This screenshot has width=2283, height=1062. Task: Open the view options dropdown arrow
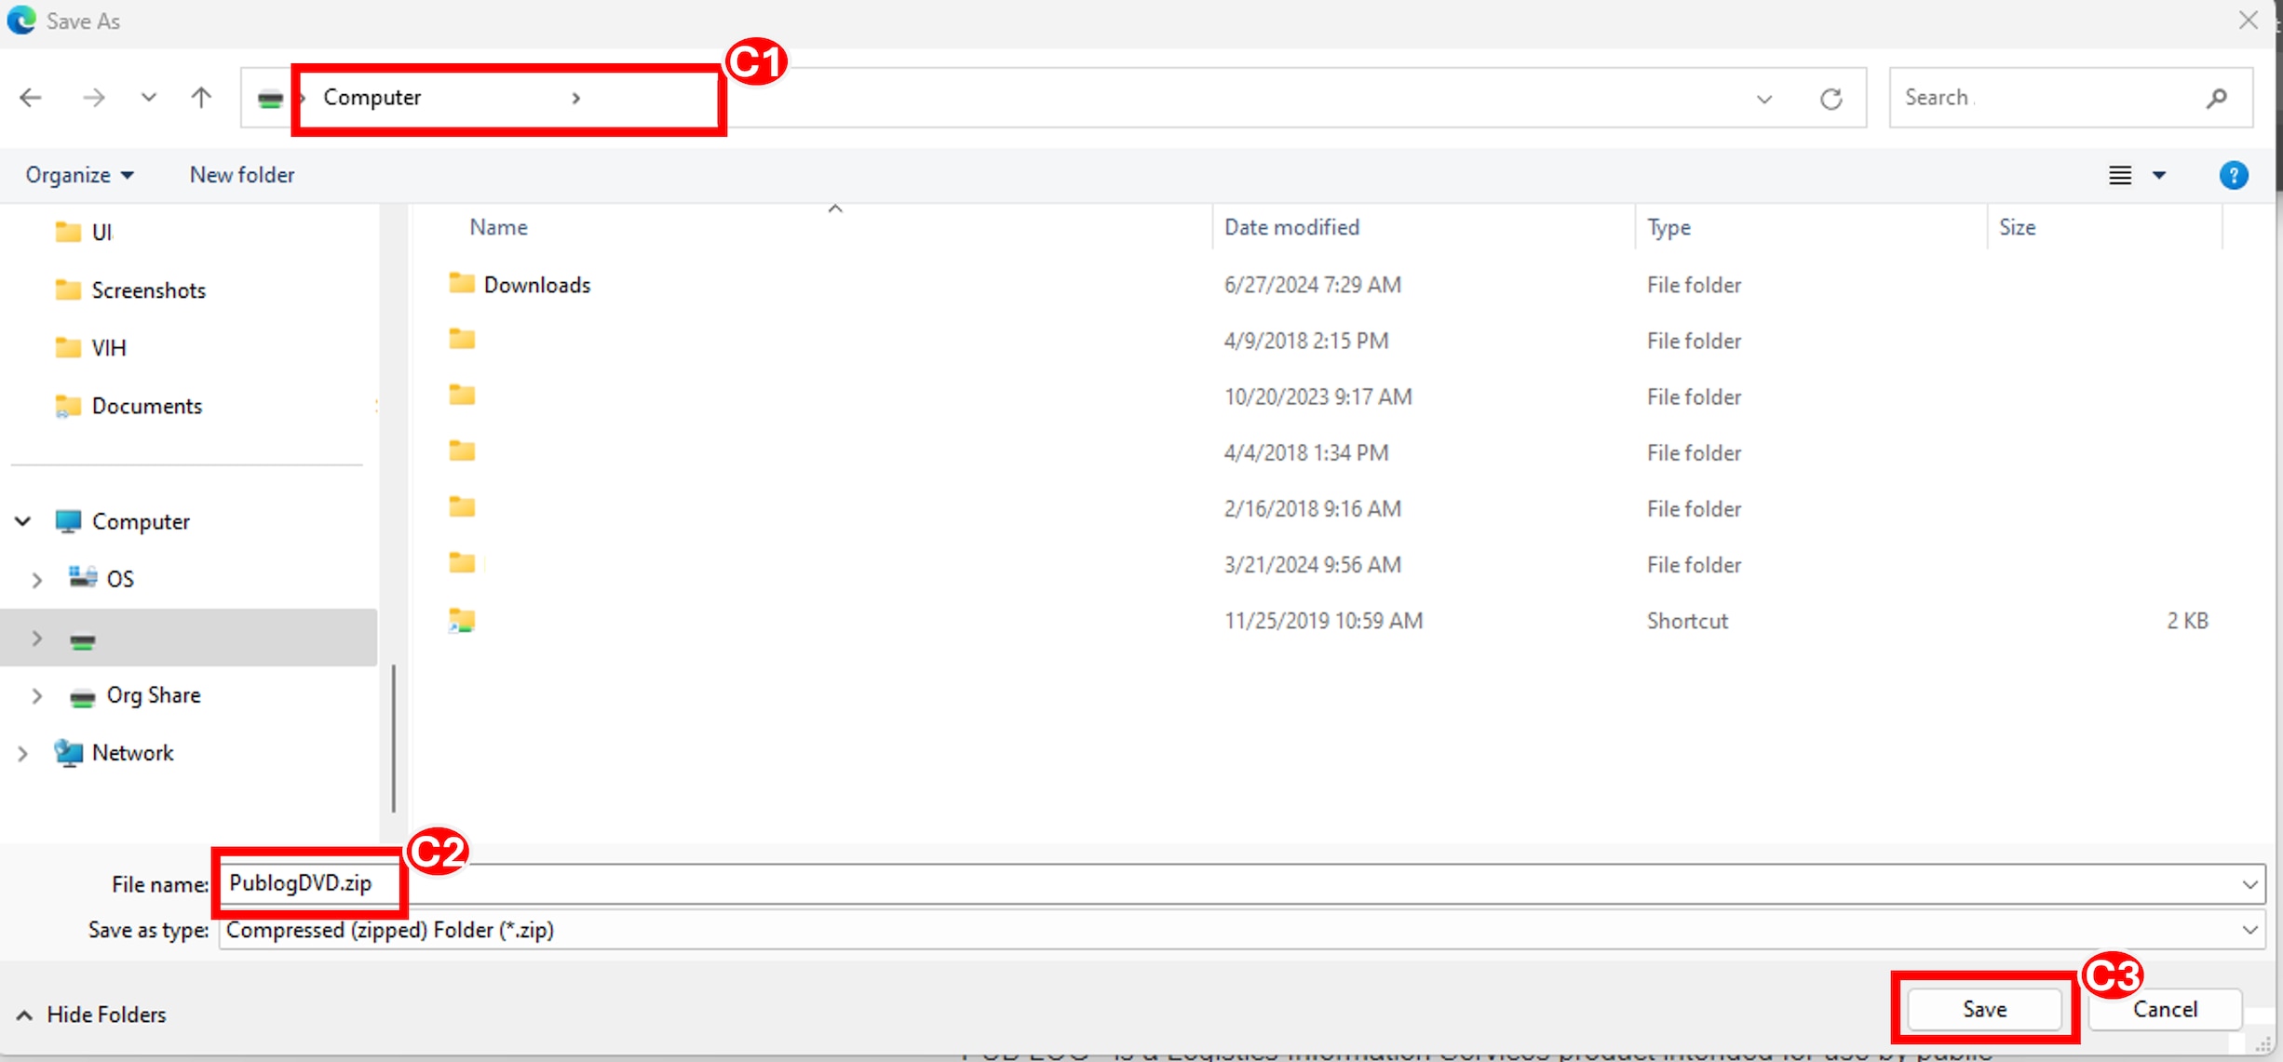point(2159,175)
